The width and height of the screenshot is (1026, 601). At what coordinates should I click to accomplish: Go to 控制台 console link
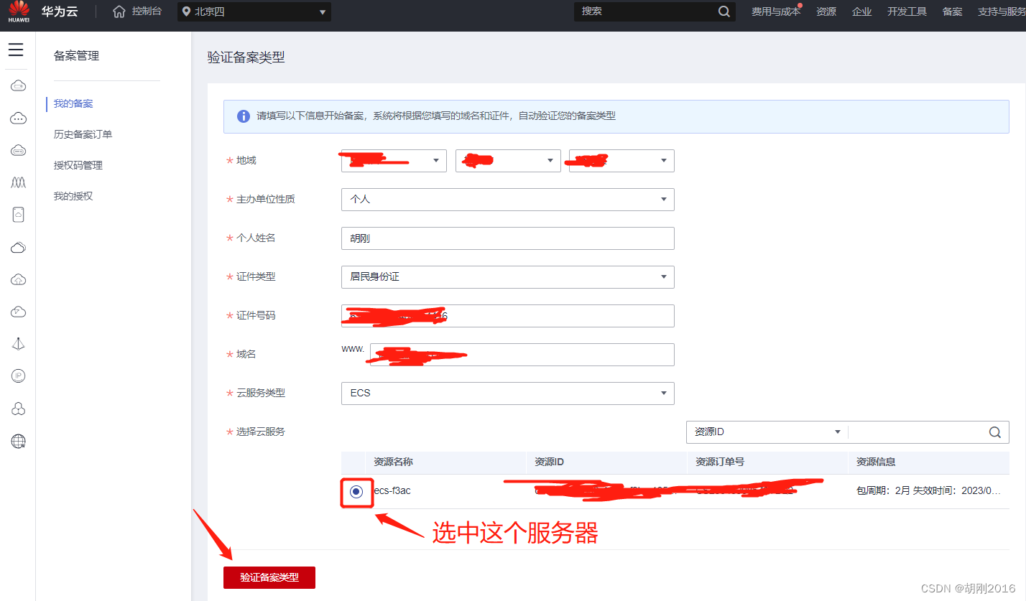pyautogui.click(x=147, y=11)
